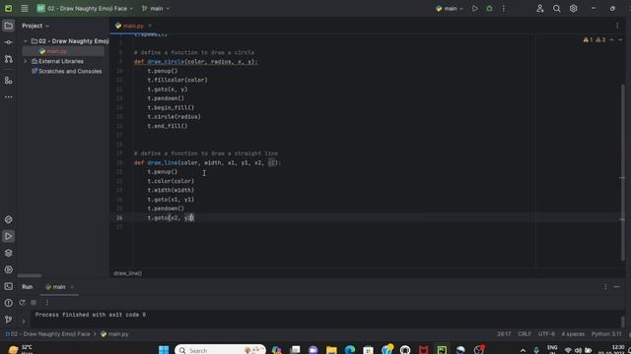Expand External Libraries node
The width and height of the screenshot is (631, 354).
[26, 61]
